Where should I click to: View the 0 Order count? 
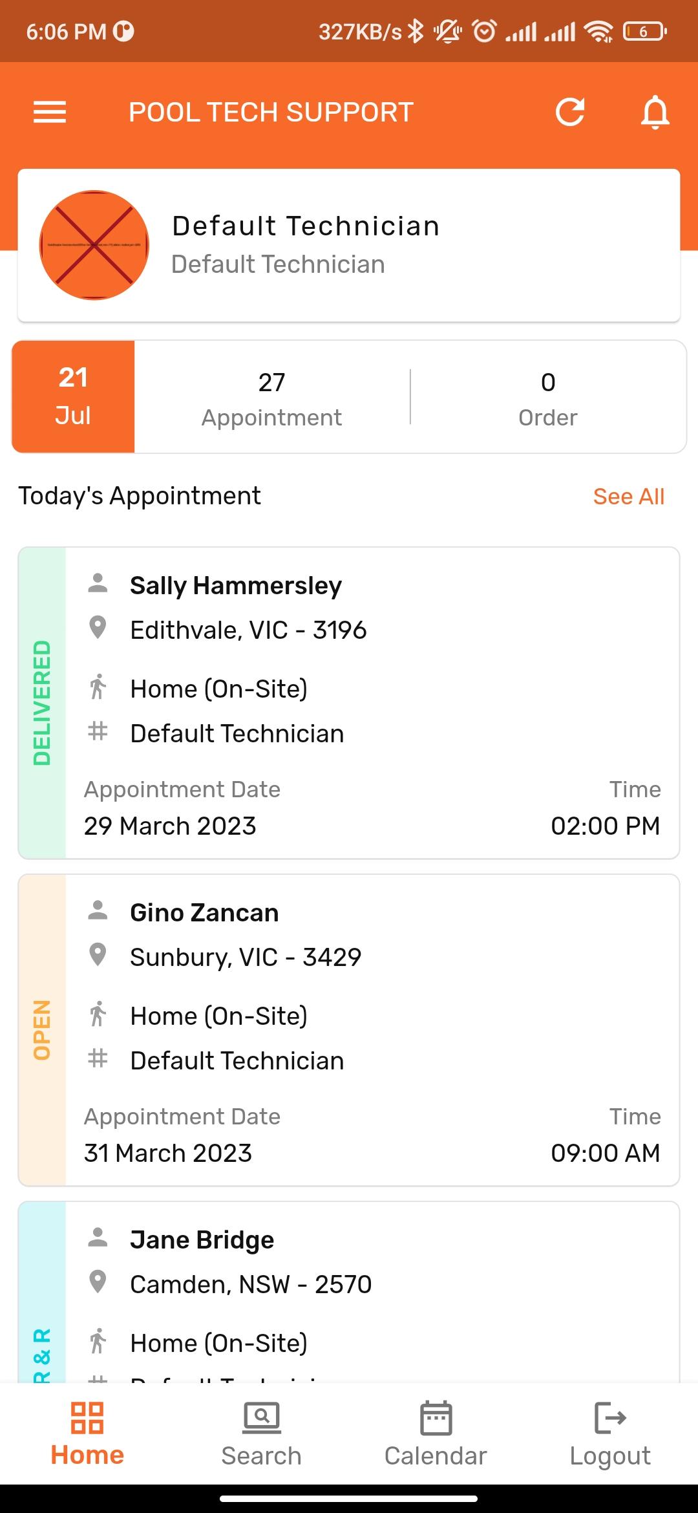click(548, 399)
